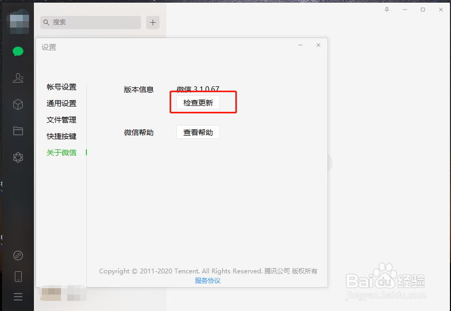Select the 关于微信 about section
The width and height of the screenshot is (451, 311).
click(61, 153)
